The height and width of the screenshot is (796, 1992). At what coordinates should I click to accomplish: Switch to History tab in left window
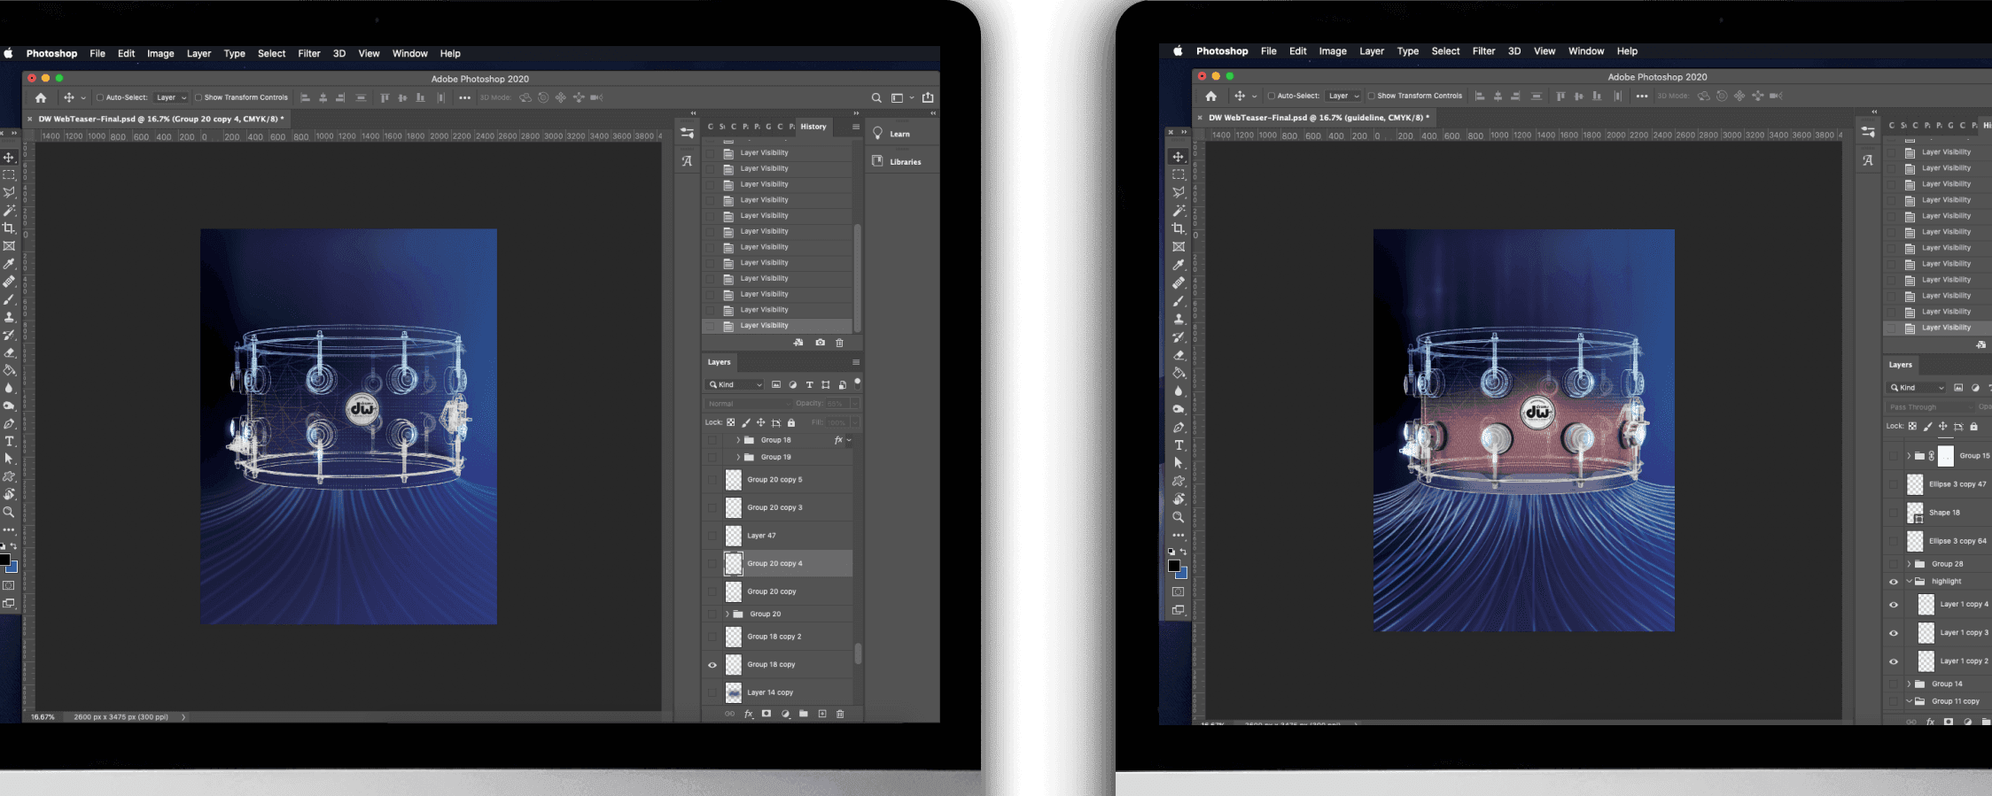[x=813, y=127]
